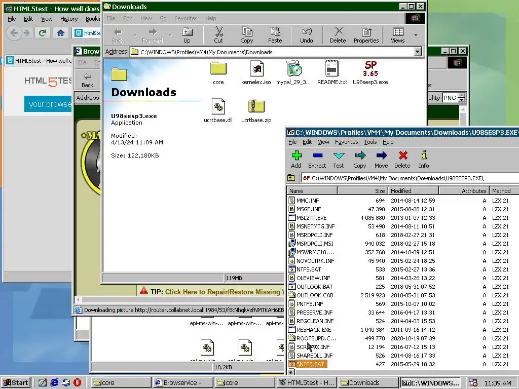Click Up in Downloads toolbar

(x=187, y=35)
